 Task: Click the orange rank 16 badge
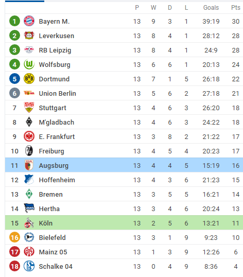[x=14, y=237]
